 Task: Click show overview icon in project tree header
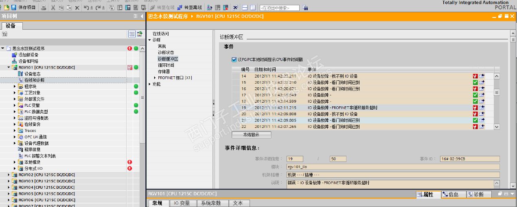pyautogui.click(x=139, y=34)
